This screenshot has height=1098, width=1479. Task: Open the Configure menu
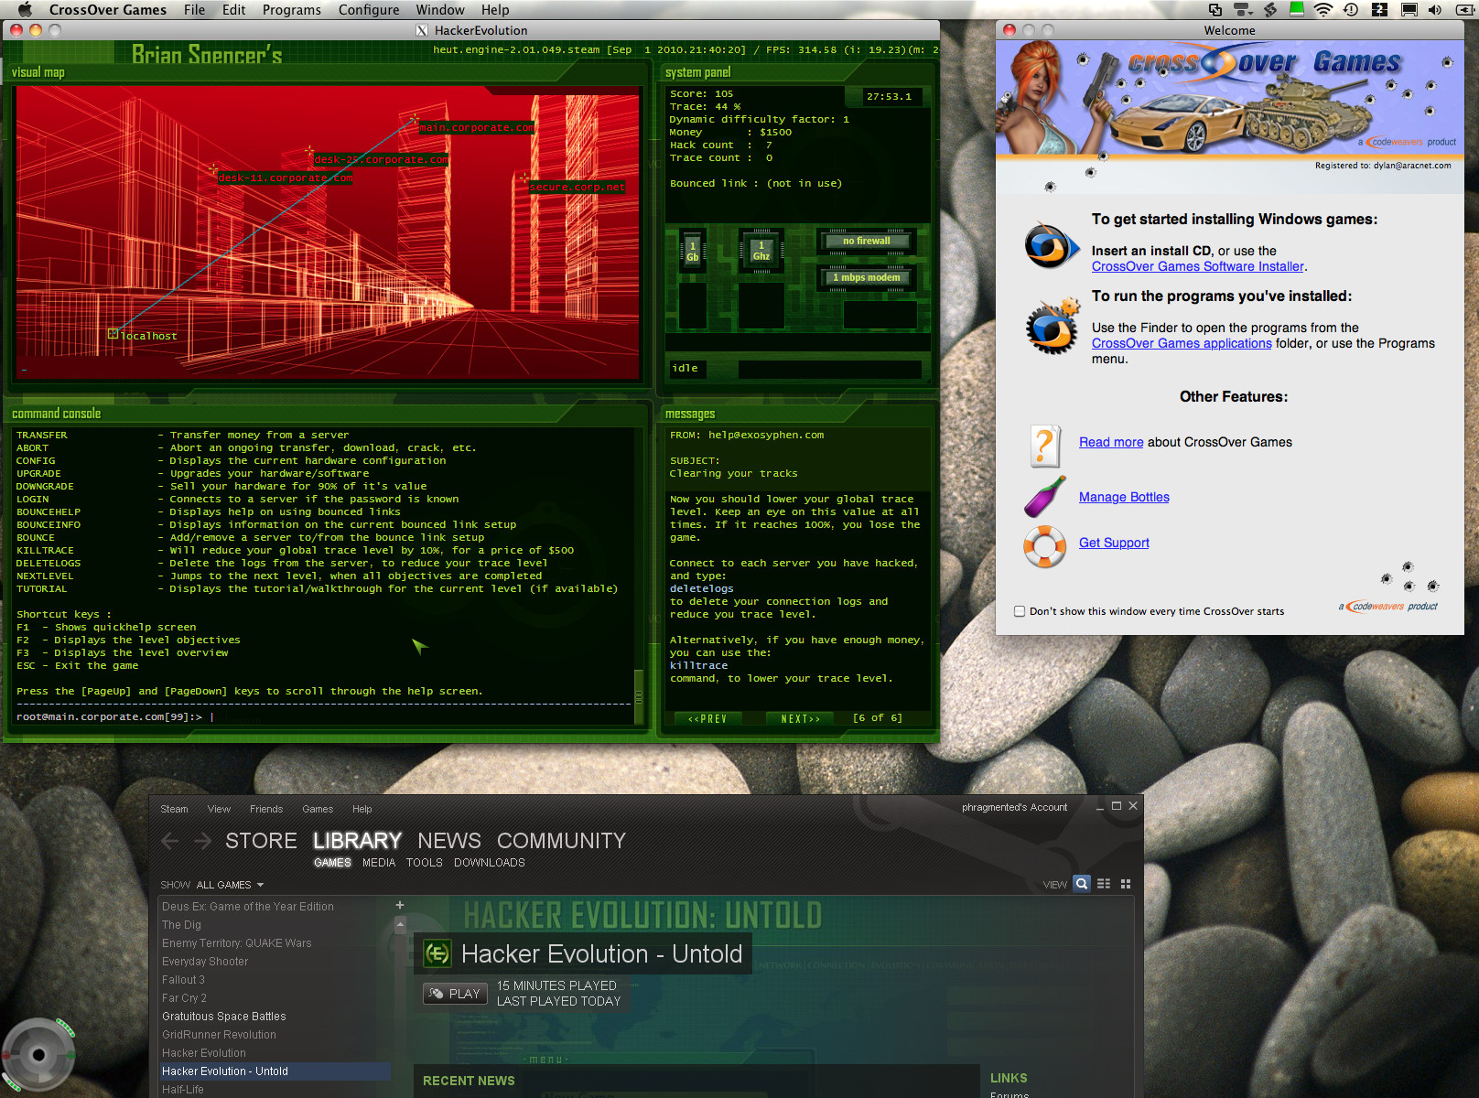[x=369, y=9]
